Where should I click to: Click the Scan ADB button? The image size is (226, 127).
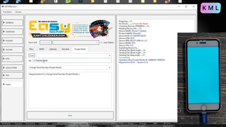point(46,42)
